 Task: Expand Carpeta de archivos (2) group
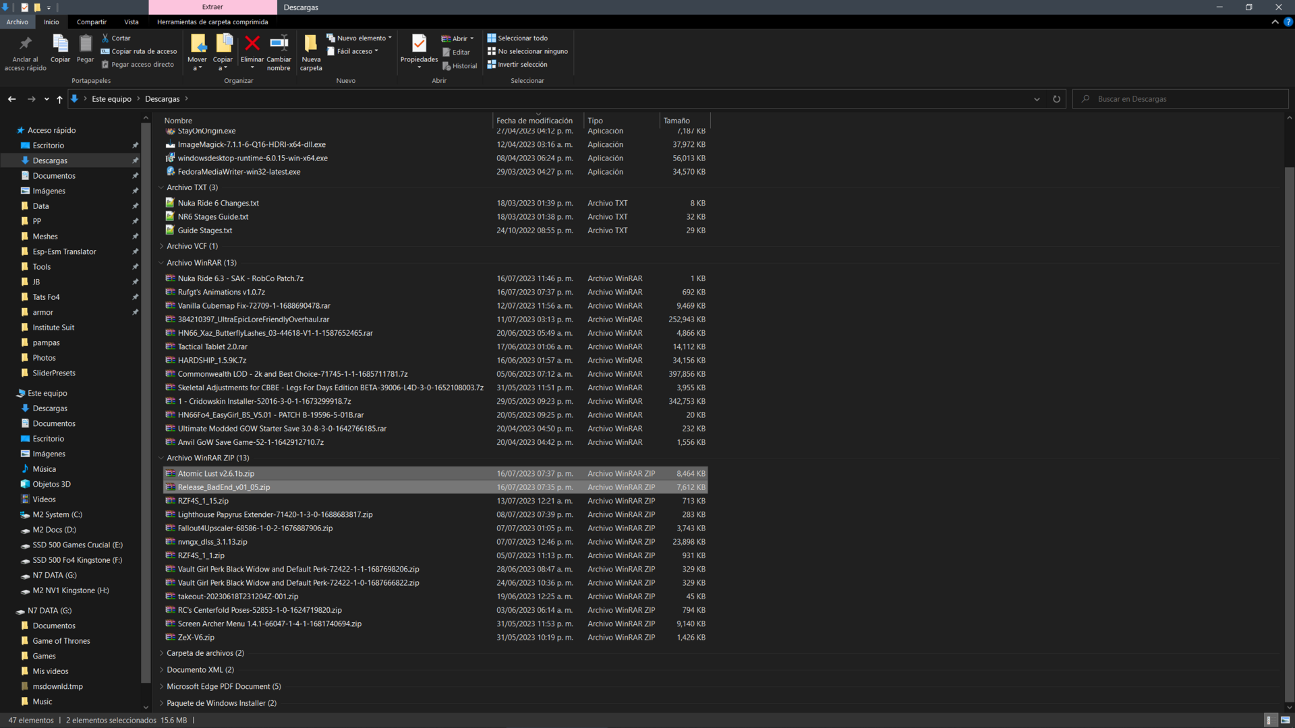[x=161, y=653]
